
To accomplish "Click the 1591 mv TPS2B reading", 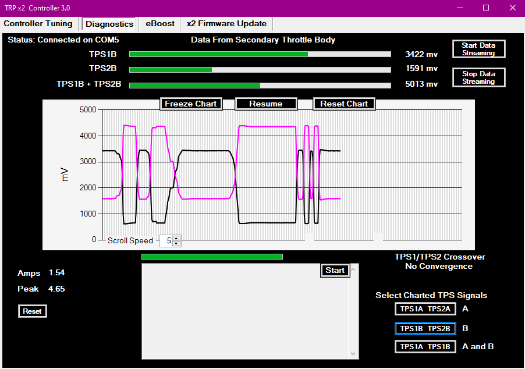I will 421,68.
